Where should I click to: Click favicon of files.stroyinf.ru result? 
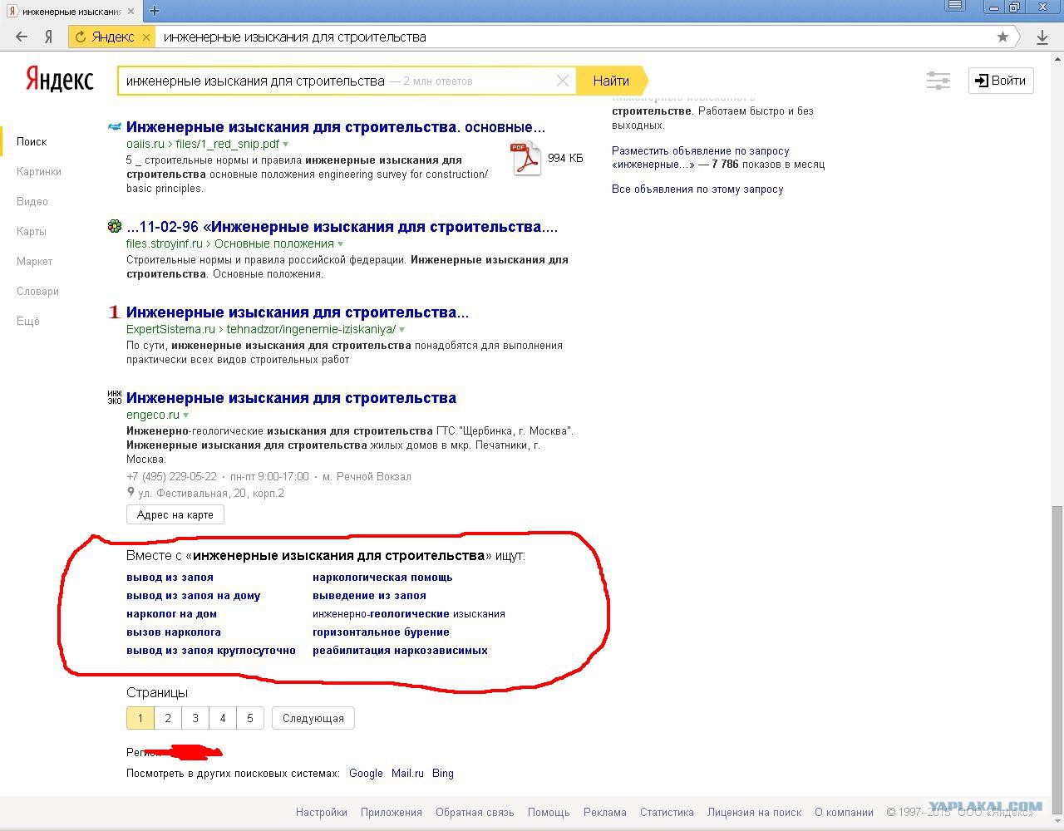point(115,226)
